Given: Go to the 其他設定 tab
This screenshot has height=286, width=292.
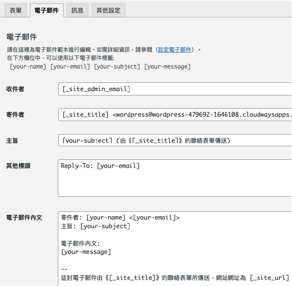Looking at the screenshot, I should coord(109,10).
